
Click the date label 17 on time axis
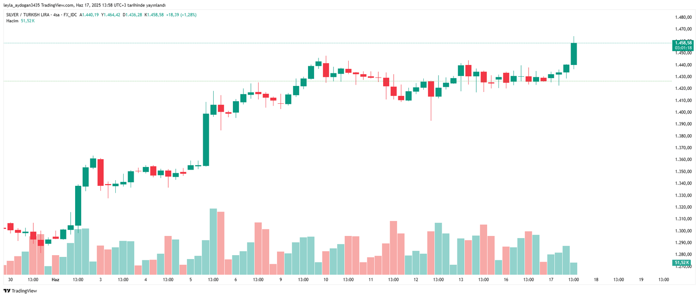pos(551,280)
